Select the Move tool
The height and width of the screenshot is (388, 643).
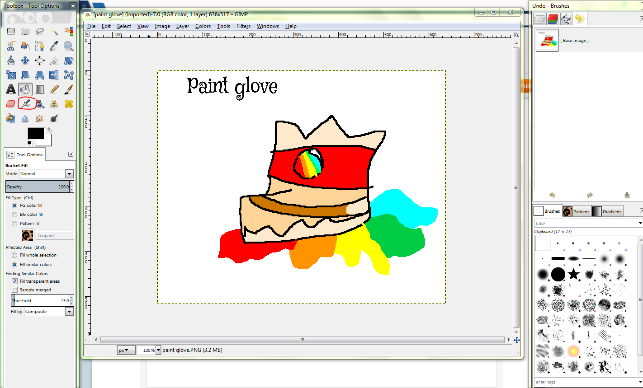coord(25,61)
